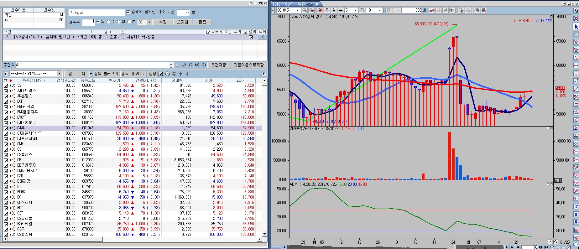Select the arrow pointer tool in right sidebar
Viewport: 579px width, 249px height.
pos(576,27)
